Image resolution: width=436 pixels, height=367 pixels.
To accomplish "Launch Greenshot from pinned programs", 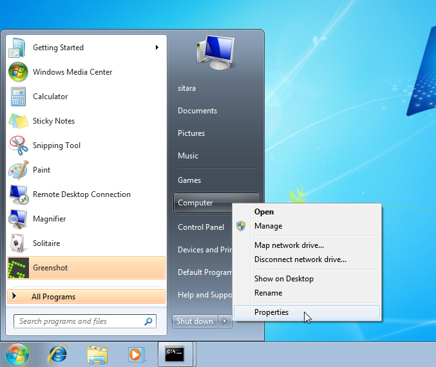I will coord(50,268).
